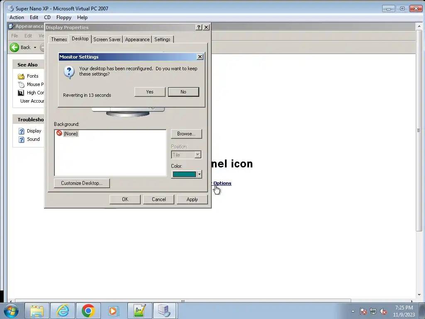Open Fonts under See Also
Viewport: 425px width, 319px height.
32,76
